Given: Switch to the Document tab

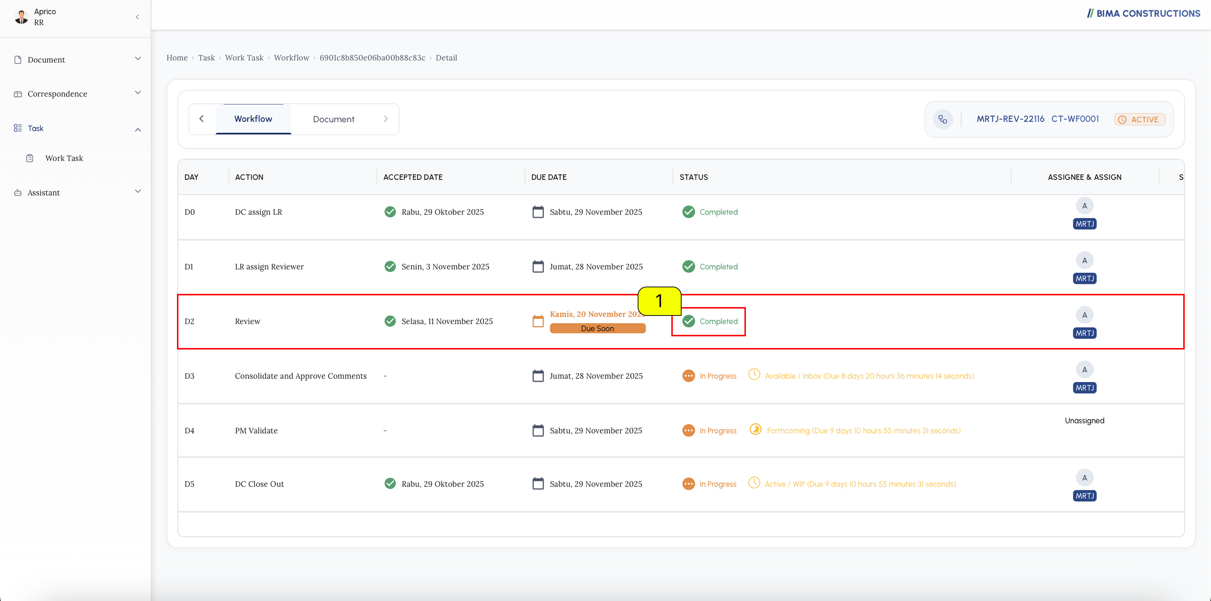Looking at the screenshot, I should coord(334,119).
